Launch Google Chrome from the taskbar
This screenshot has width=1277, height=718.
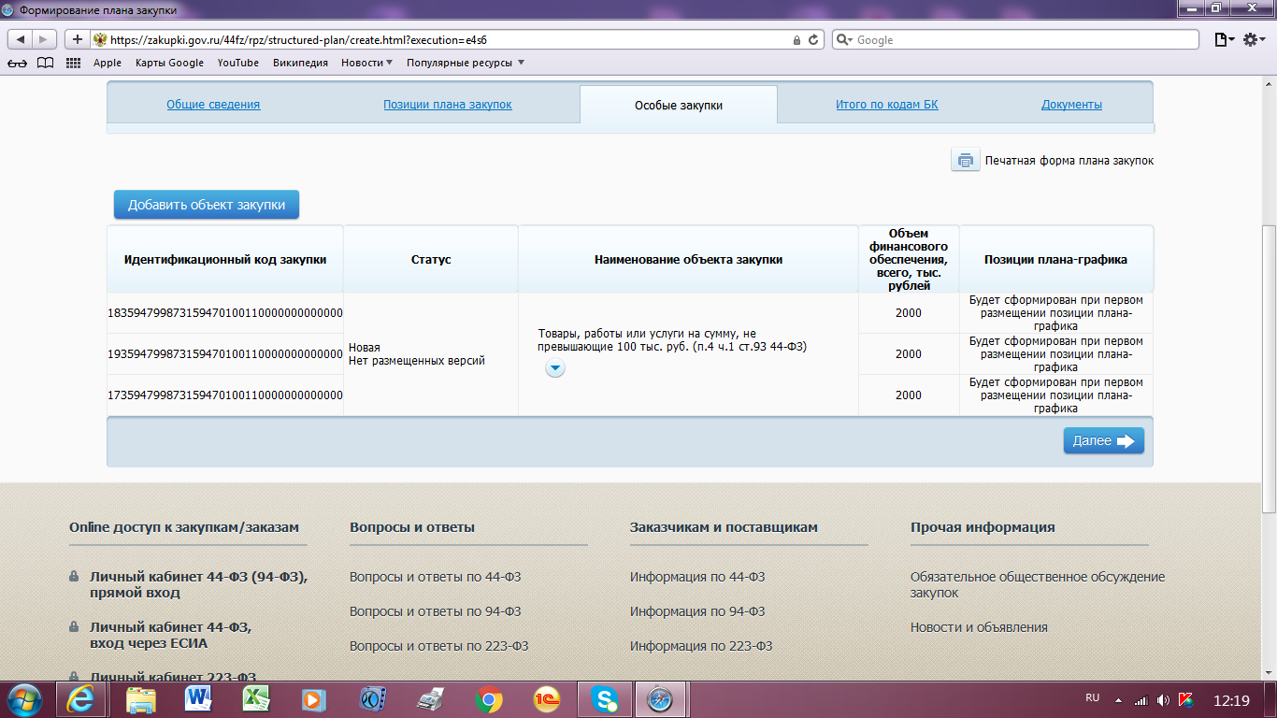(x=488, y=698)
